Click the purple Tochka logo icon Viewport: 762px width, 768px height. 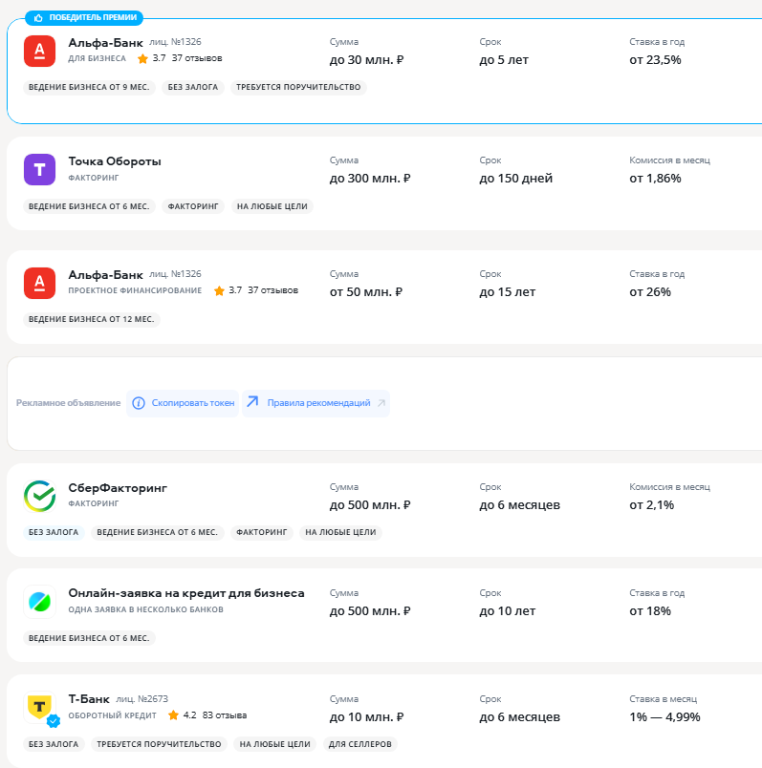tap(39, 169)
